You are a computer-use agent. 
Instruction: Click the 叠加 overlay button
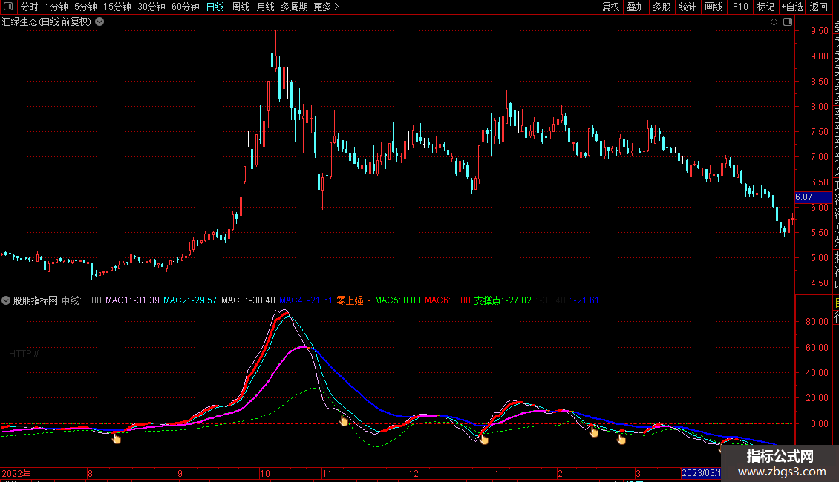636,7
